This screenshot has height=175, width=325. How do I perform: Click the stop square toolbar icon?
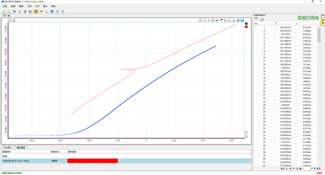tap(57, 11)
